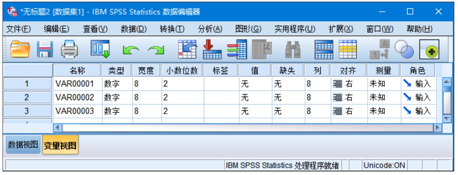Open the 角色 cell 输入 for VAR00003
The height and width of the screenshot is (175, 458).
click(418, 111)
